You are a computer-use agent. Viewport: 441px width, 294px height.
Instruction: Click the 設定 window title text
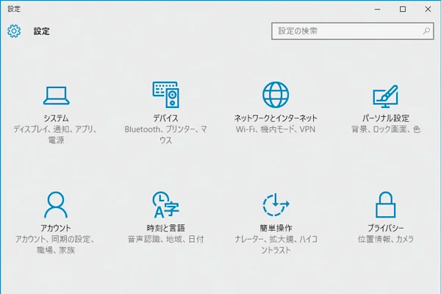click(x=14, y=9)
